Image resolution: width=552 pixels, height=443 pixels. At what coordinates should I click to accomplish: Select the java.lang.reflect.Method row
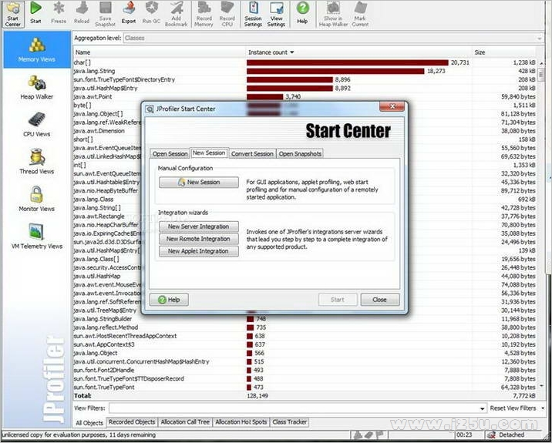click(x=305, y=327)
